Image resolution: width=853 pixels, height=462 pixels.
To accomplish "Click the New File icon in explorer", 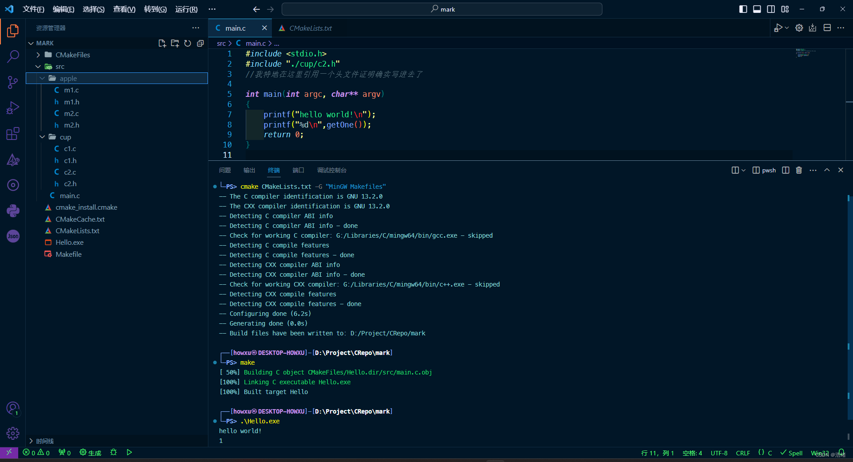I will click(162, 43).
